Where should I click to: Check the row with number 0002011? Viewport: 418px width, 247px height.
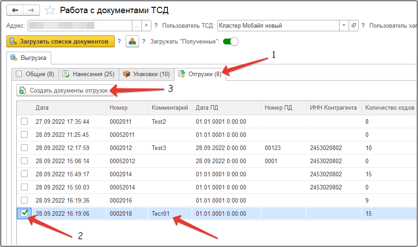(x=24, y=121)
